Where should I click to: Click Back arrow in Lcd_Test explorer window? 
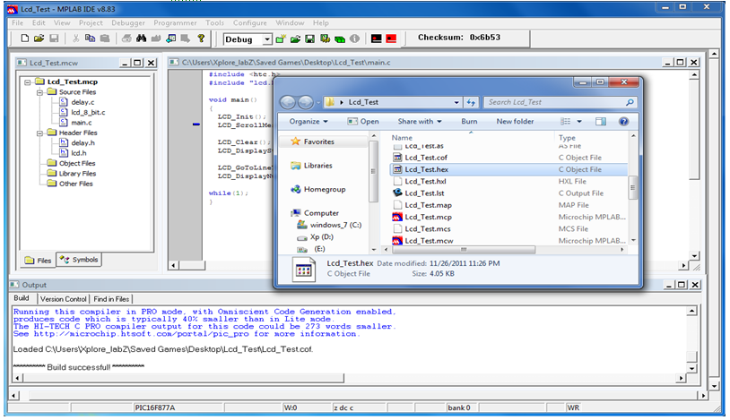288,102
